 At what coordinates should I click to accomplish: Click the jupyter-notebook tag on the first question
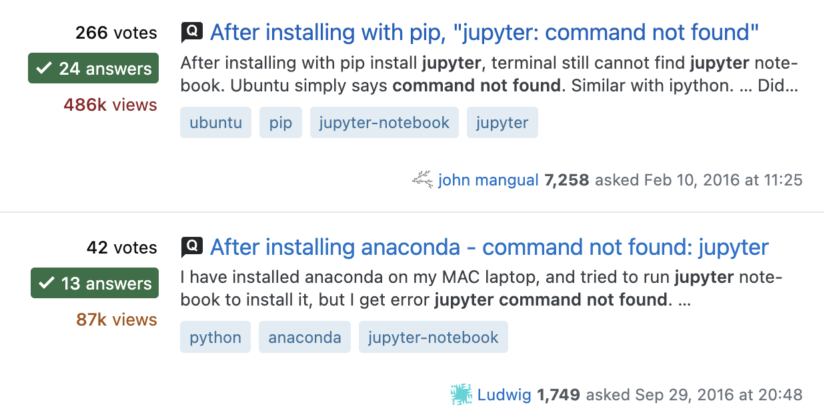[384, 122]
